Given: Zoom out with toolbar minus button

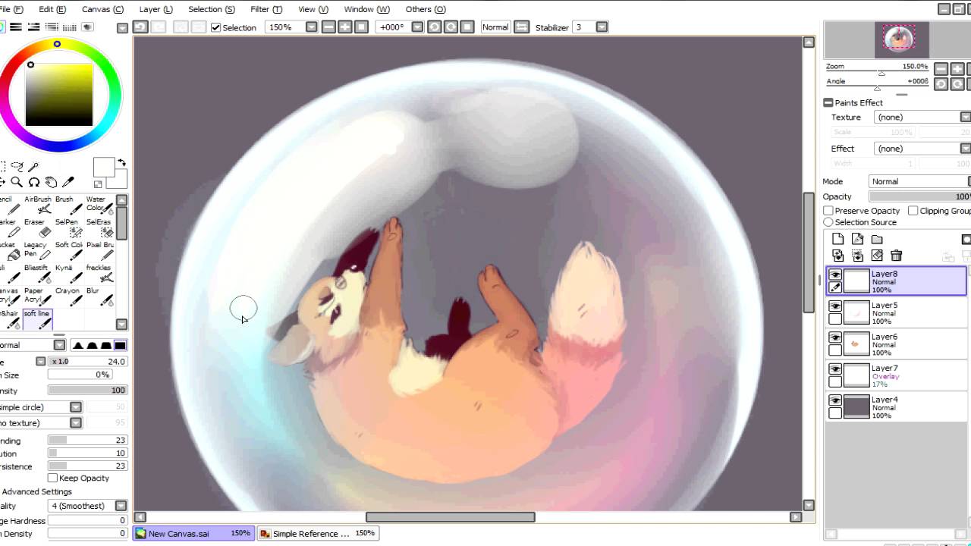Looking at the screenshot, I should point(328,27).
